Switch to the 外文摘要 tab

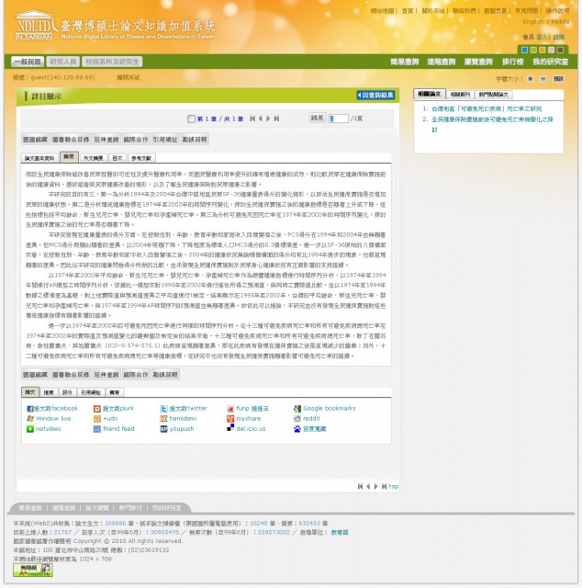coord(93,158)
